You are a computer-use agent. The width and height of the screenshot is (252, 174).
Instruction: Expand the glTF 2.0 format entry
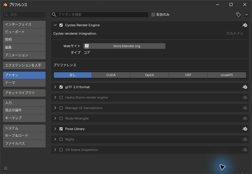click(x=55, y=87)
